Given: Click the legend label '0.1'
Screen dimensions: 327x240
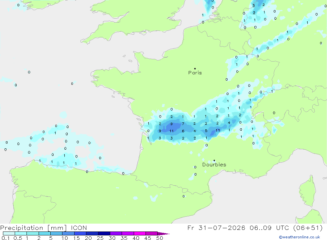Looking at the screenshot, I should [6, 238].
